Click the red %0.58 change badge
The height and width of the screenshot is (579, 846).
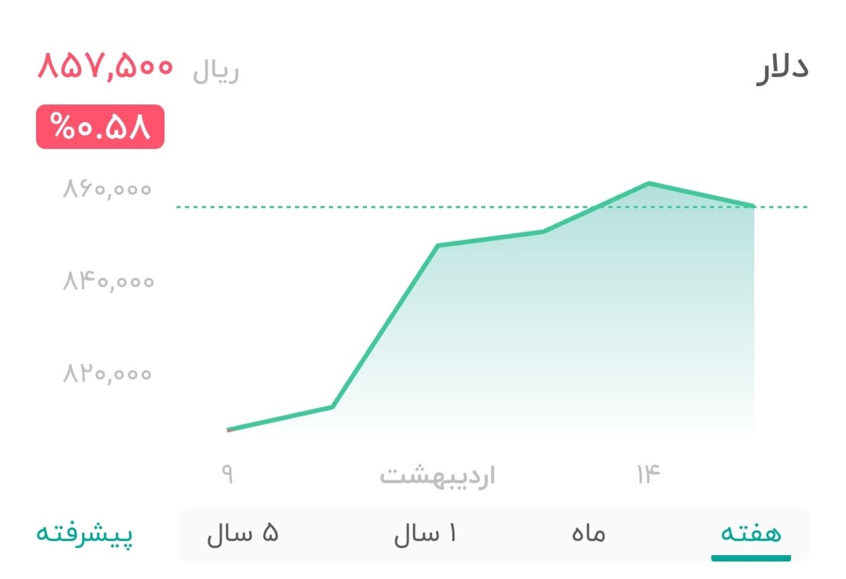point(100,127)
